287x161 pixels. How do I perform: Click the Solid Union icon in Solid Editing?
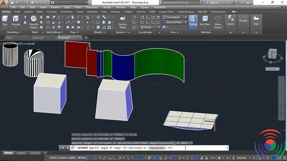(x=48, y=17)
